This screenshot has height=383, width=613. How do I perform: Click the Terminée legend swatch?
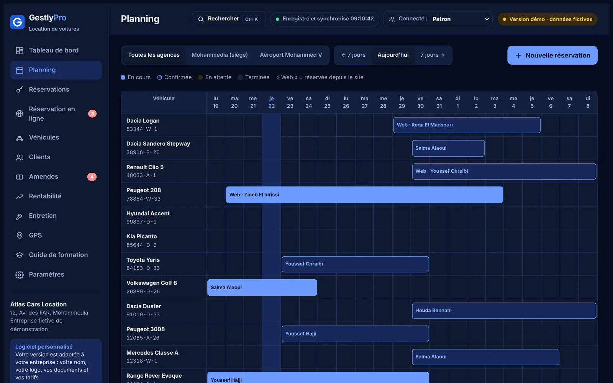point(241,77)
